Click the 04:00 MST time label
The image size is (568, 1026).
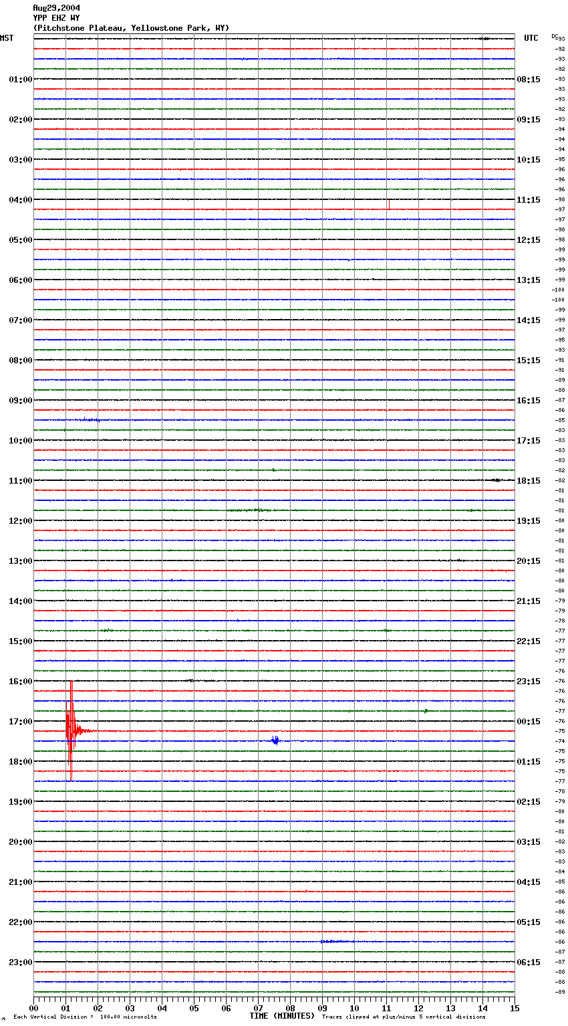21,200
